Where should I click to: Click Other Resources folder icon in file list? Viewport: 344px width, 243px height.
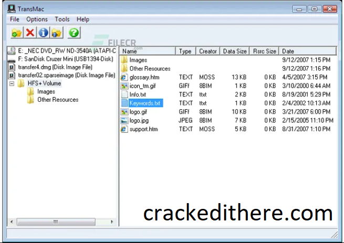coord(124,68)
